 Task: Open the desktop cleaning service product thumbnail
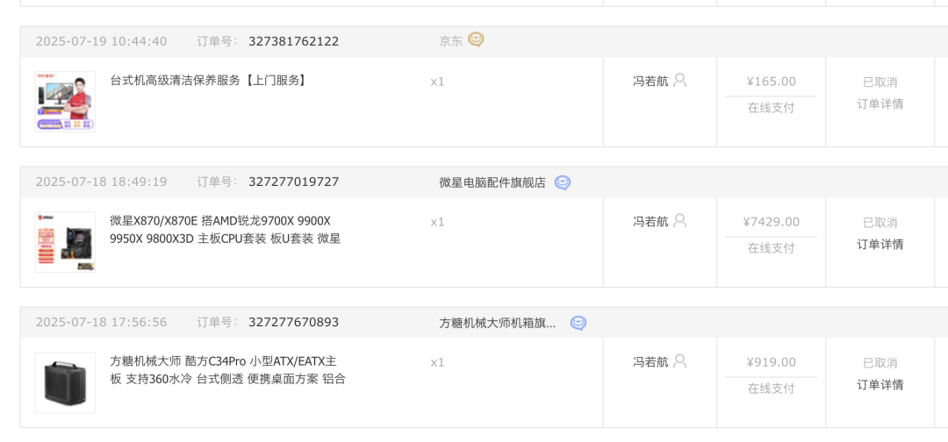(65, 102)
